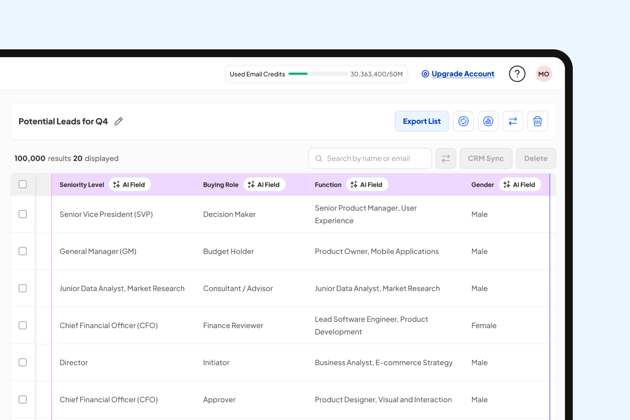
Task: Focus the Search by name or email field
Action: click(375, 159)
